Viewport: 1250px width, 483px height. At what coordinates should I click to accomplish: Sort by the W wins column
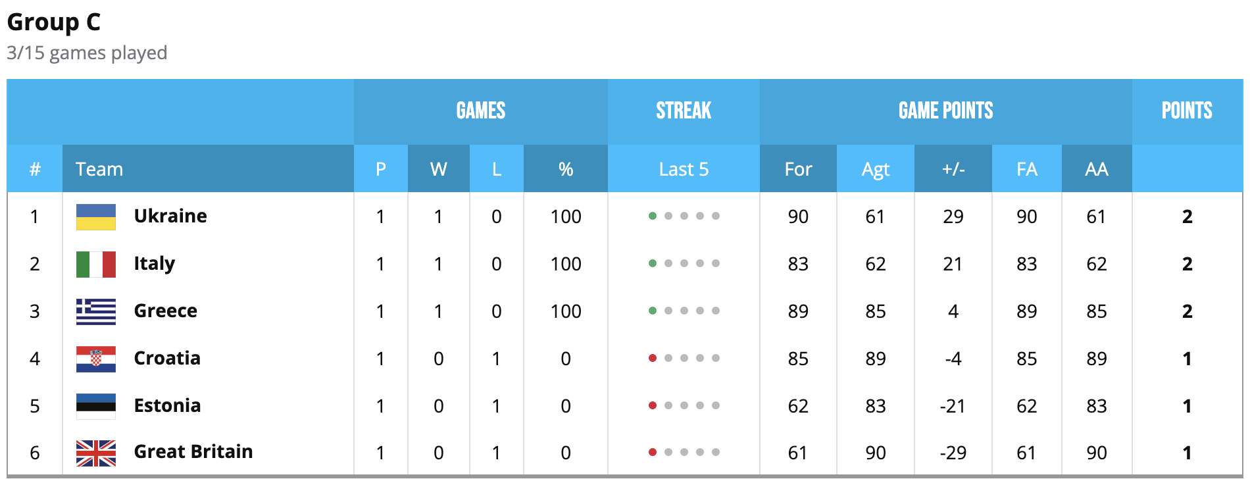[x=438, y=169]
